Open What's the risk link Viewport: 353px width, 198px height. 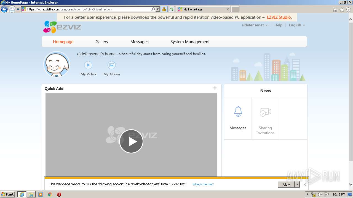[203, 184]
